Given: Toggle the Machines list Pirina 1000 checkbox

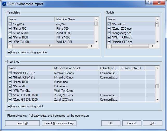Looking at the screenshot, I should [x=10, y=82].
